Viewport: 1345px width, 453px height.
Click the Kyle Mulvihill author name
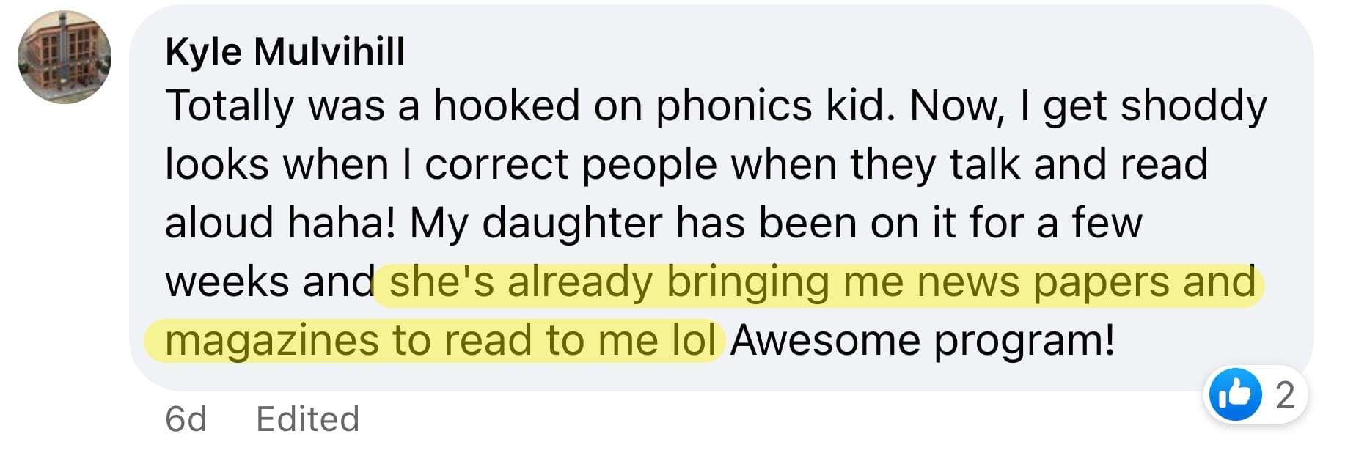click(285, 52)
